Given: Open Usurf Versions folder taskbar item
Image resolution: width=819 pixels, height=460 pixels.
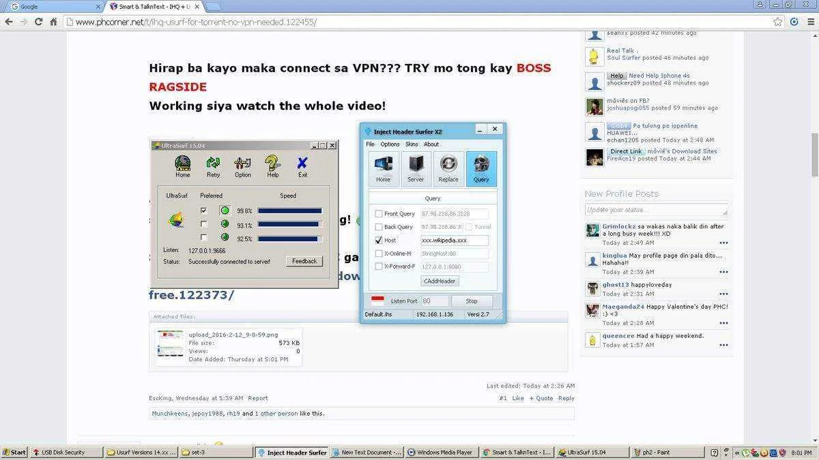Looking at the screenshot, I should (142, 453).
